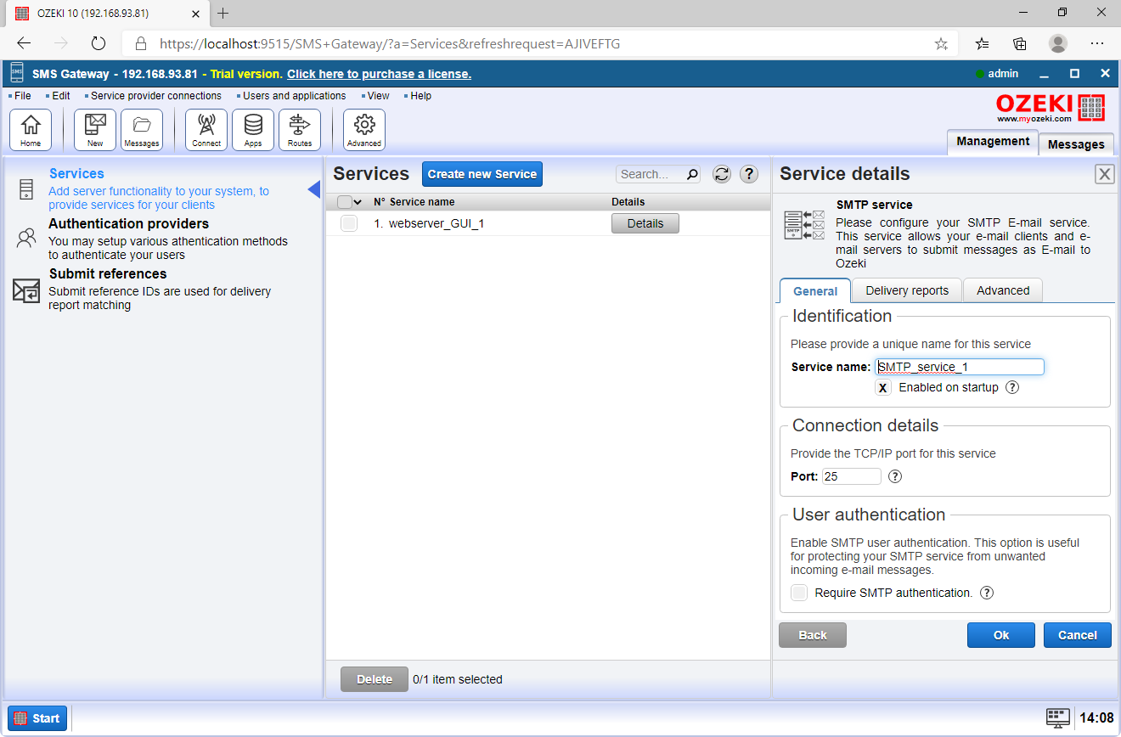Open the select-all dropdown in the services header
Screen dimensions: 1121x737
359,201
